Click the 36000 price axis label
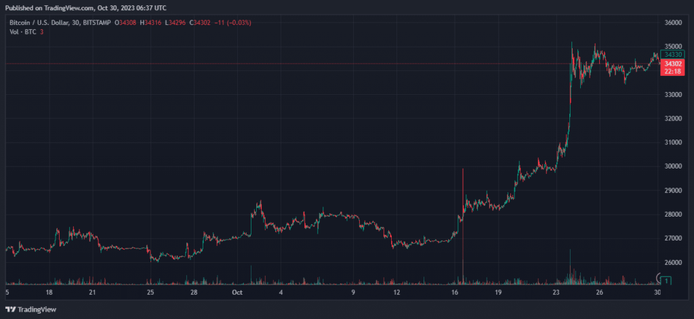This screenshot has width=694, height=319. (672, 22)
